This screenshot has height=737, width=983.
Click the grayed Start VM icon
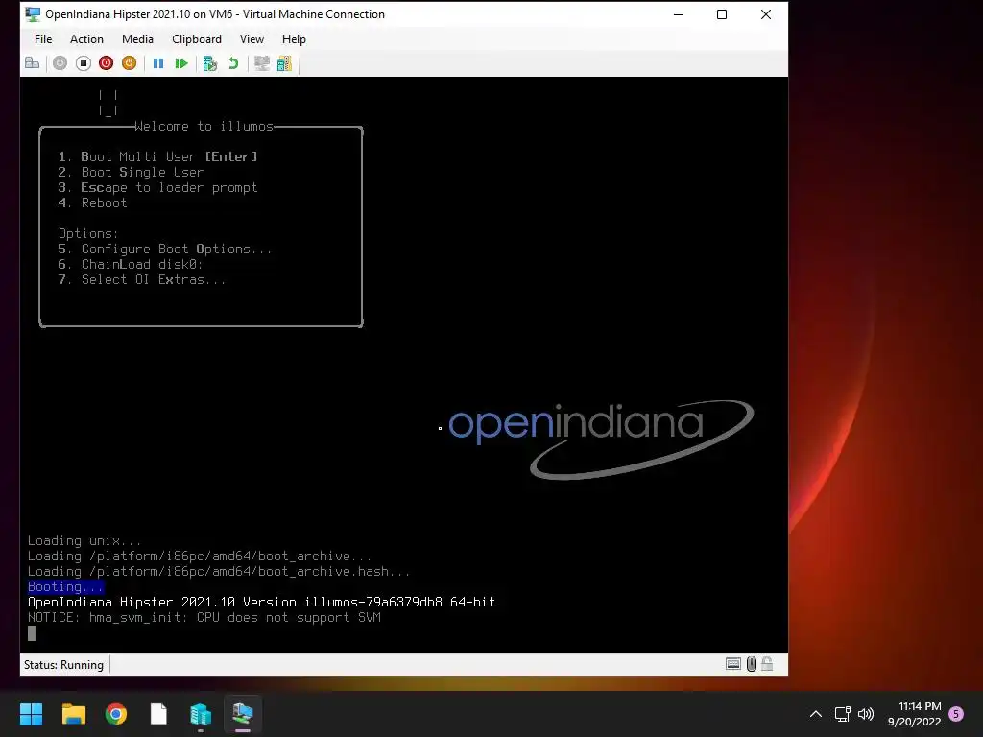[60, 63]
